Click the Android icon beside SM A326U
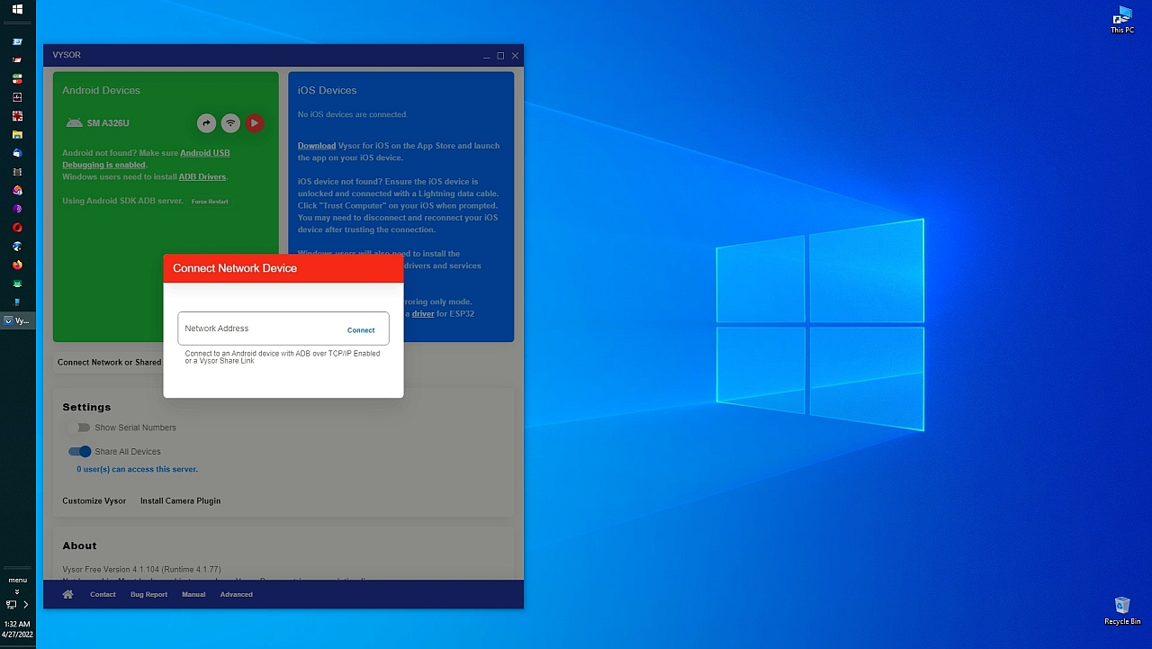Image resolution: width=1152 pixels, height=649 pixels. coord(74,123)
